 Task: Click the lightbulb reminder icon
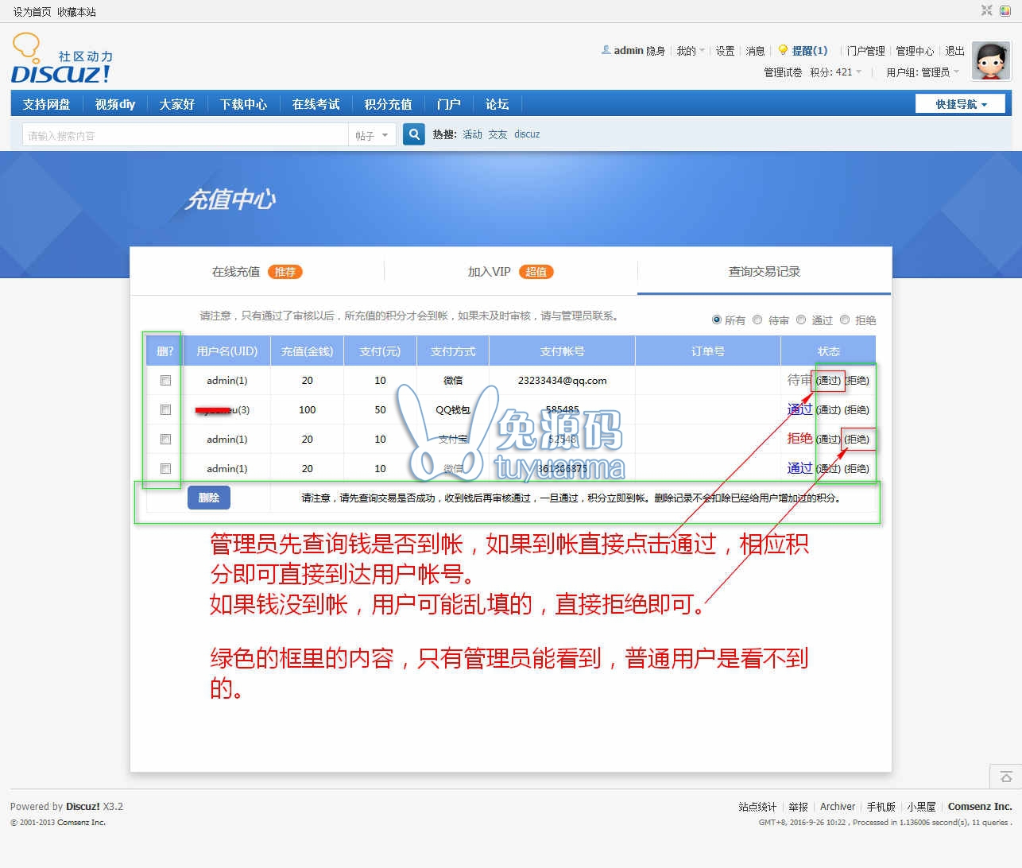[x=783, y=50]
